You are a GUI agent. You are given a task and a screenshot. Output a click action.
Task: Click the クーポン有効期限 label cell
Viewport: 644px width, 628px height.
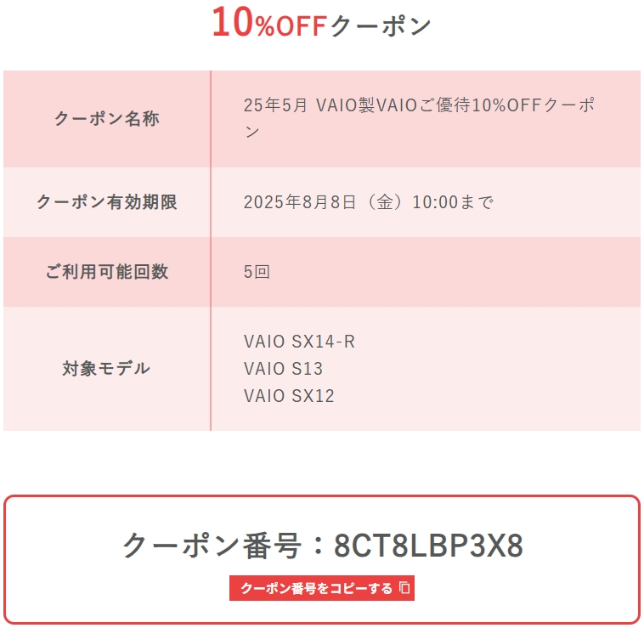pos(107,202)
